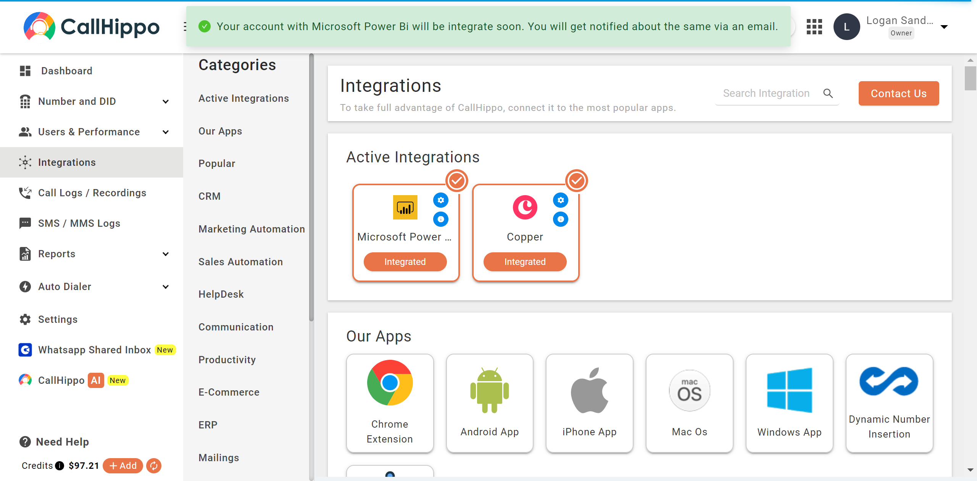Screen dimensions: 977x481
Task: Open the apps grid icon in header
Action: tap(814, 27)
